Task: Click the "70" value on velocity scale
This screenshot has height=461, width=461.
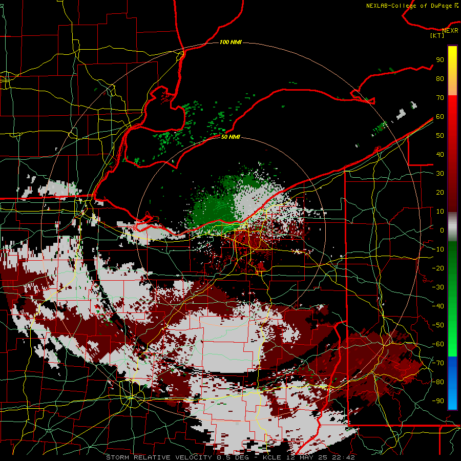Action: 440,98
